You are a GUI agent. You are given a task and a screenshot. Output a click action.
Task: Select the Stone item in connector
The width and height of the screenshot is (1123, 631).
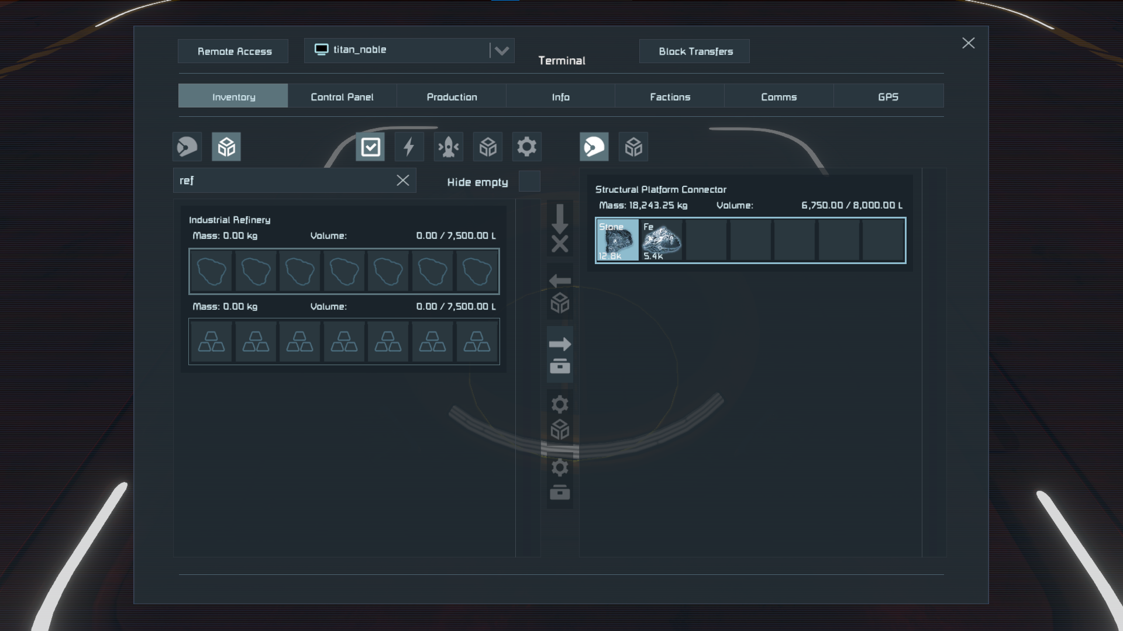[618, 240]
